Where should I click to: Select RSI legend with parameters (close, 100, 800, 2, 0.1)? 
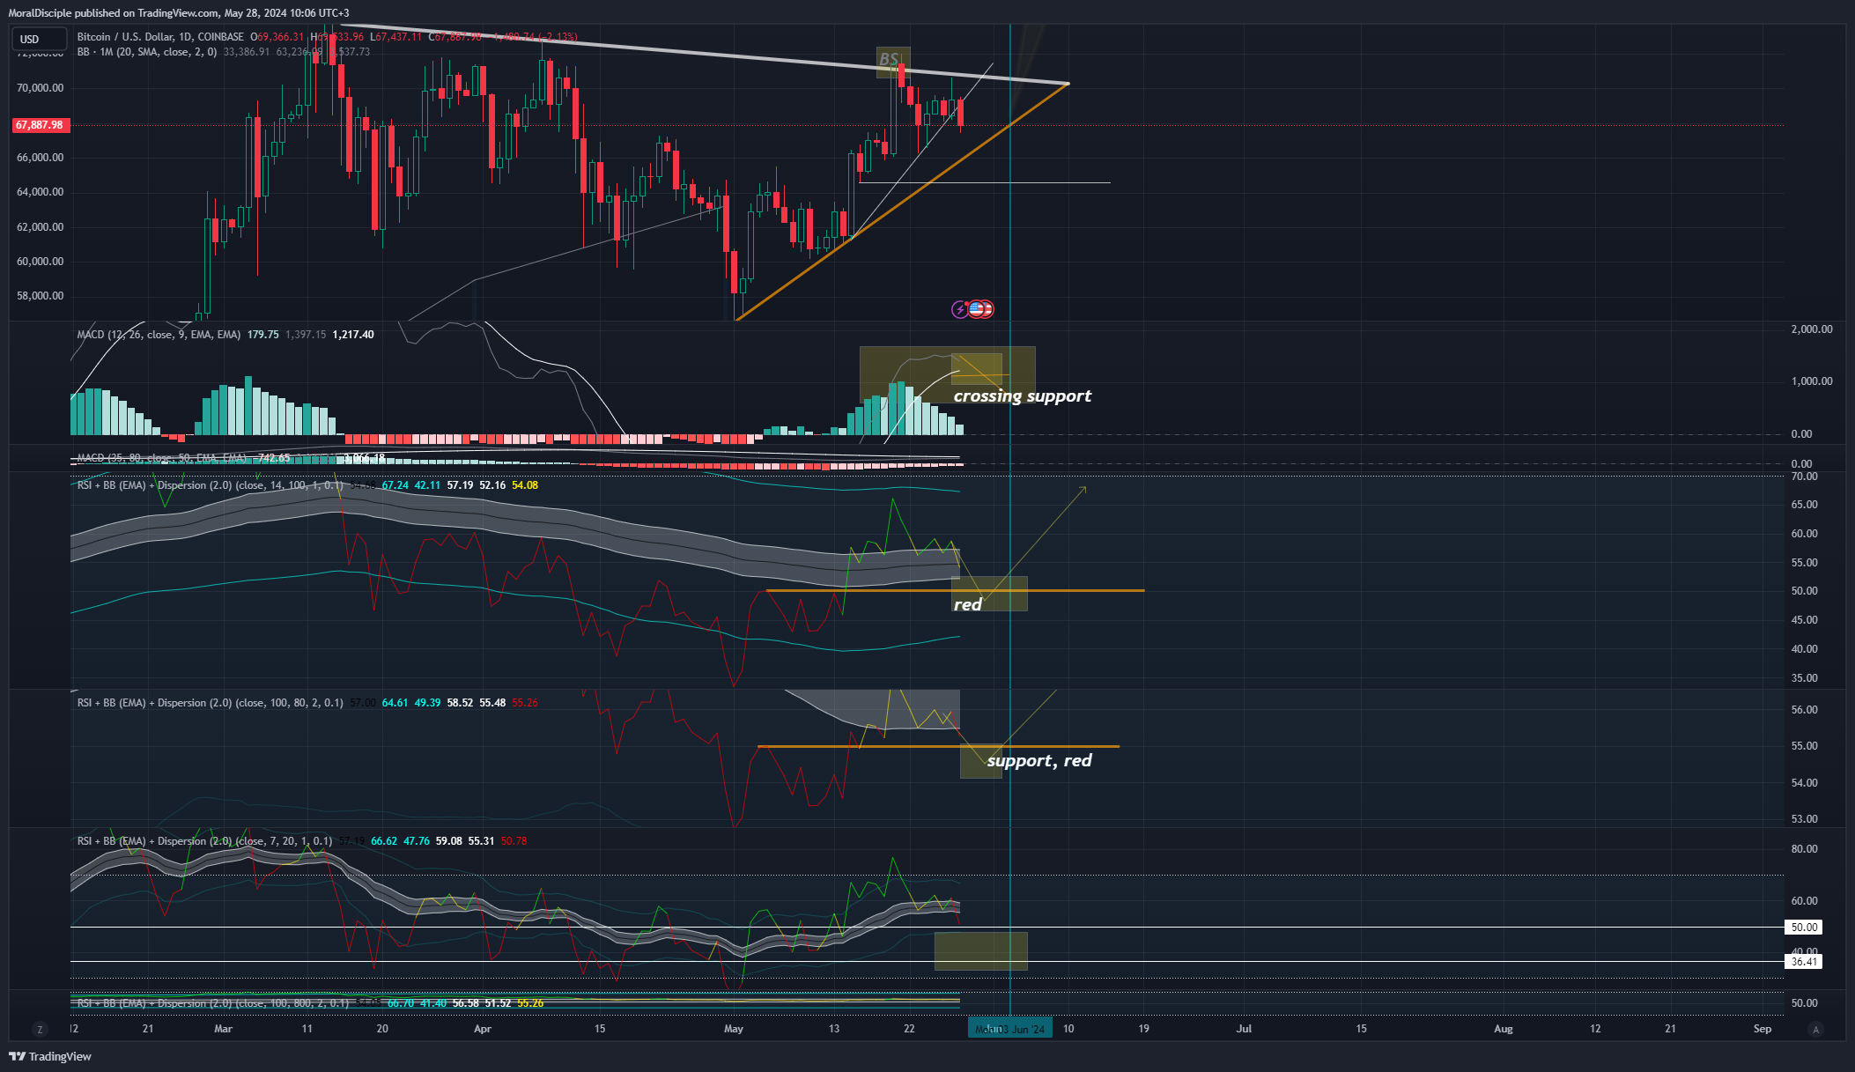pyautogui.click(x=213, y=1003)
